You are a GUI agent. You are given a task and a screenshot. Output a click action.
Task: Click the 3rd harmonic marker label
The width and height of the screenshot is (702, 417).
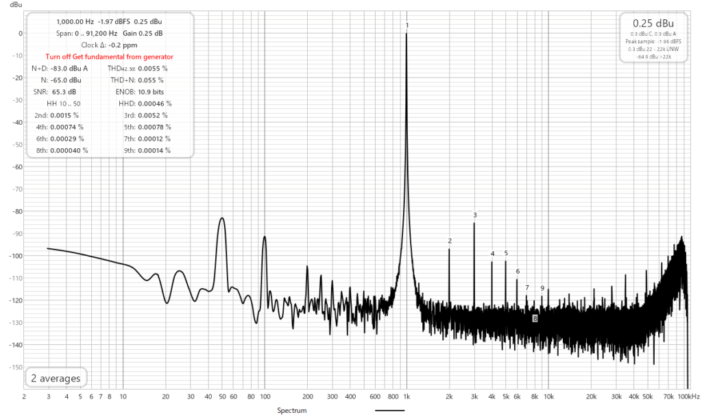(474, 215)
